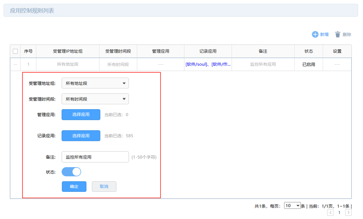Image resolution: width=363 pixels, height=219 pixels.
Task: Toggle the 状态 switch off
Action: tap(71, 172)
